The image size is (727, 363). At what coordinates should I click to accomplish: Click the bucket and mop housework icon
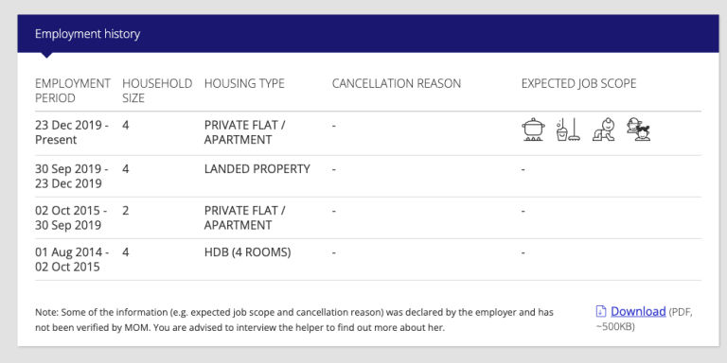(x=568, y=130)
